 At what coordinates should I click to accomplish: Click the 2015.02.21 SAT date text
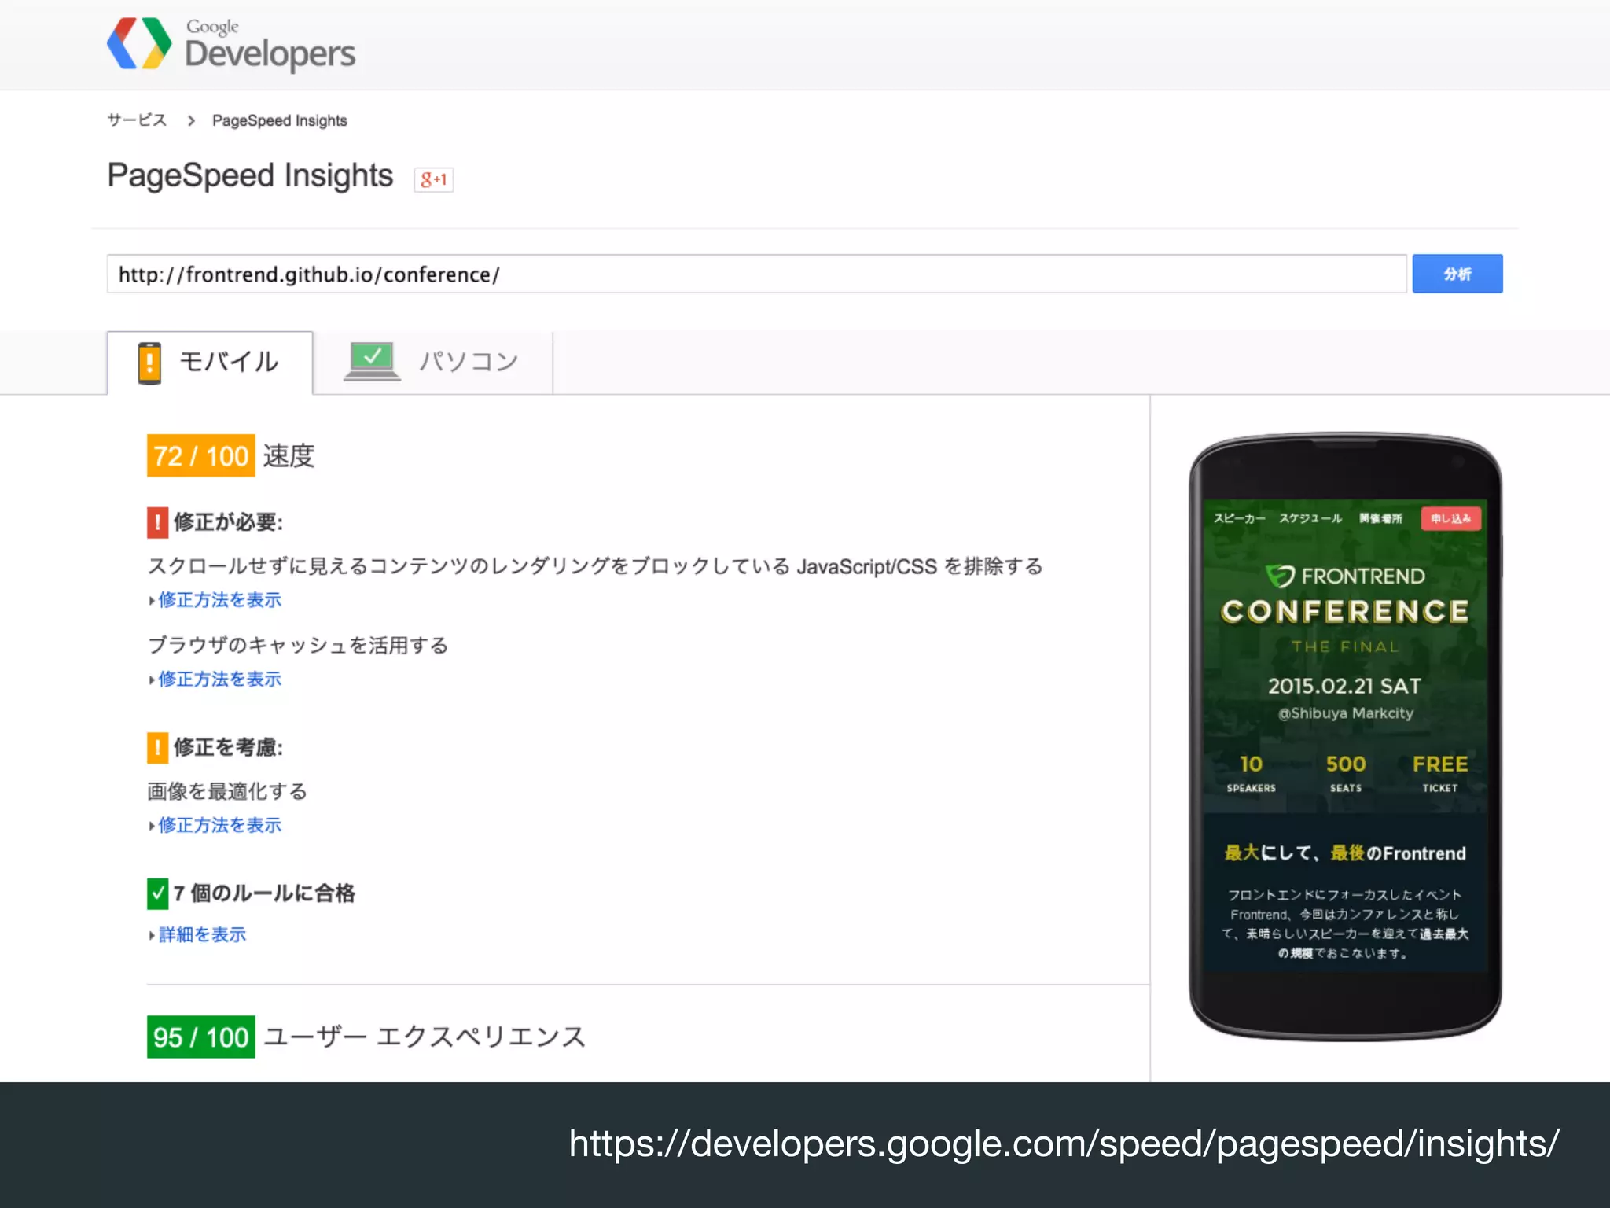point(1344,686)
